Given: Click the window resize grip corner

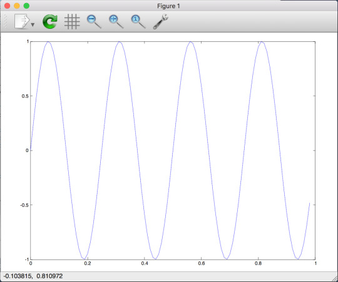Looking at the screenshot, I should 334,278.
